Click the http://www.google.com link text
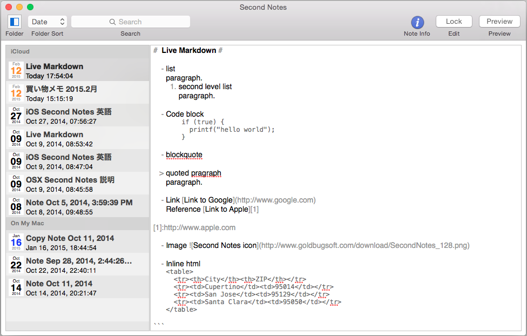This screenshot has height=336, width=527. (x=275, y=200)
